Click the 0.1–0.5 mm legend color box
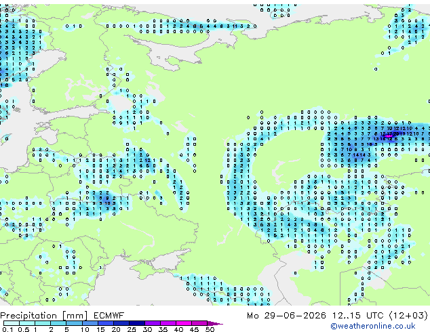 pos(12,323)
